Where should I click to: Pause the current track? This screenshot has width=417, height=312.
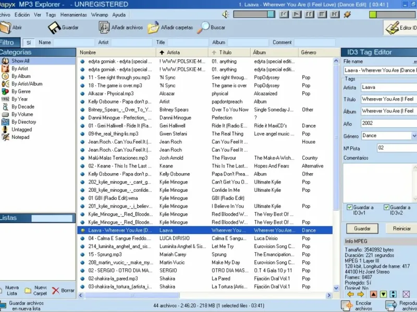pyautogui.click(x=309, y=15)
